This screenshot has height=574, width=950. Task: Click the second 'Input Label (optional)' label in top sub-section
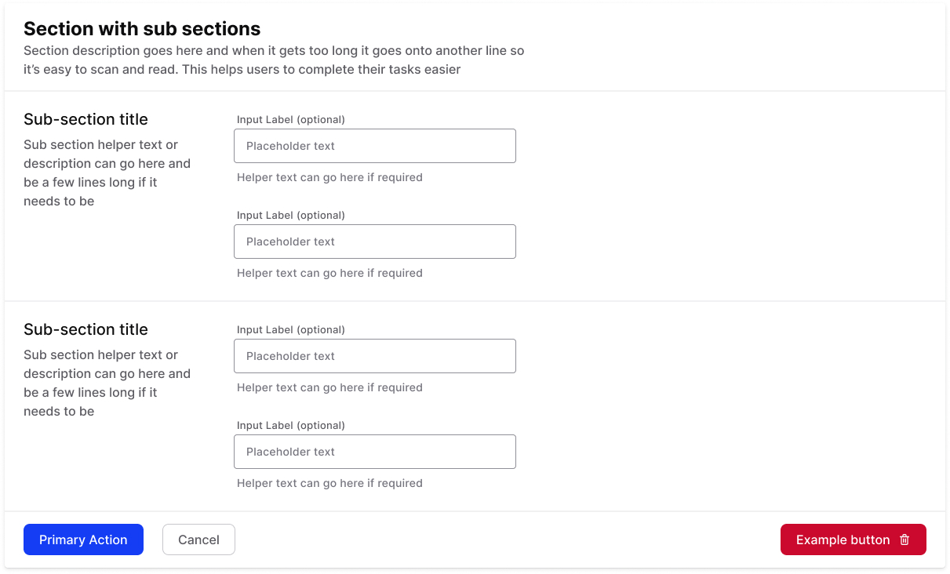coord(291,215)
